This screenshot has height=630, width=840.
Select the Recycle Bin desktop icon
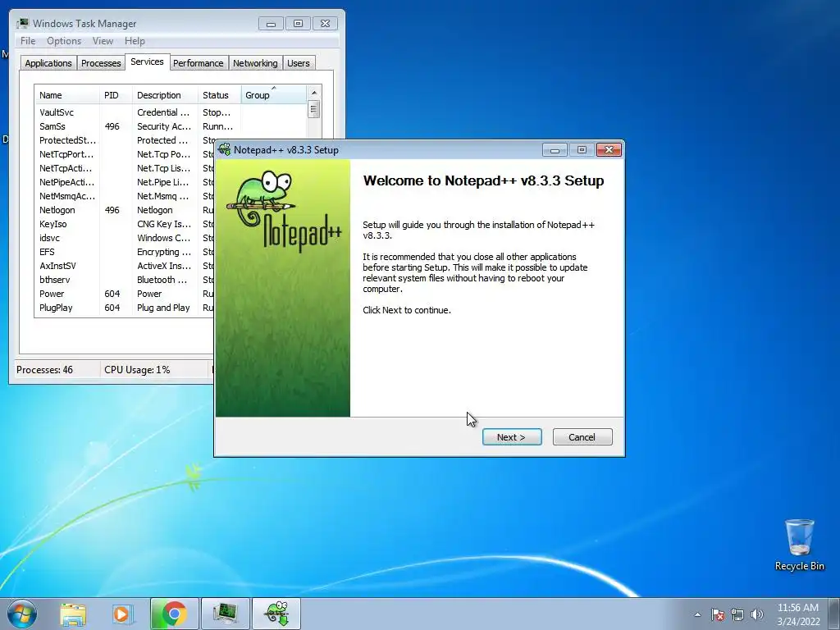click(799, 545)
